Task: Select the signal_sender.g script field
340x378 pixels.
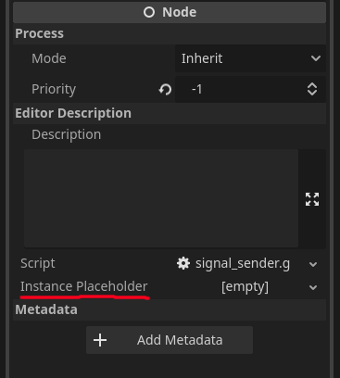Action: pos(241,263)
